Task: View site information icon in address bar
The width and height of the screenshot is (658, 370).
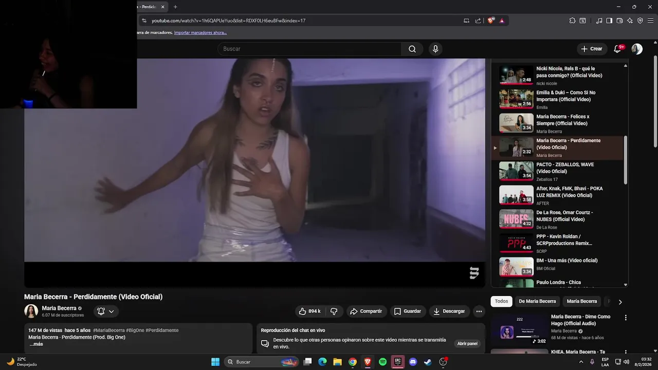Action: (x=144, y=21)
